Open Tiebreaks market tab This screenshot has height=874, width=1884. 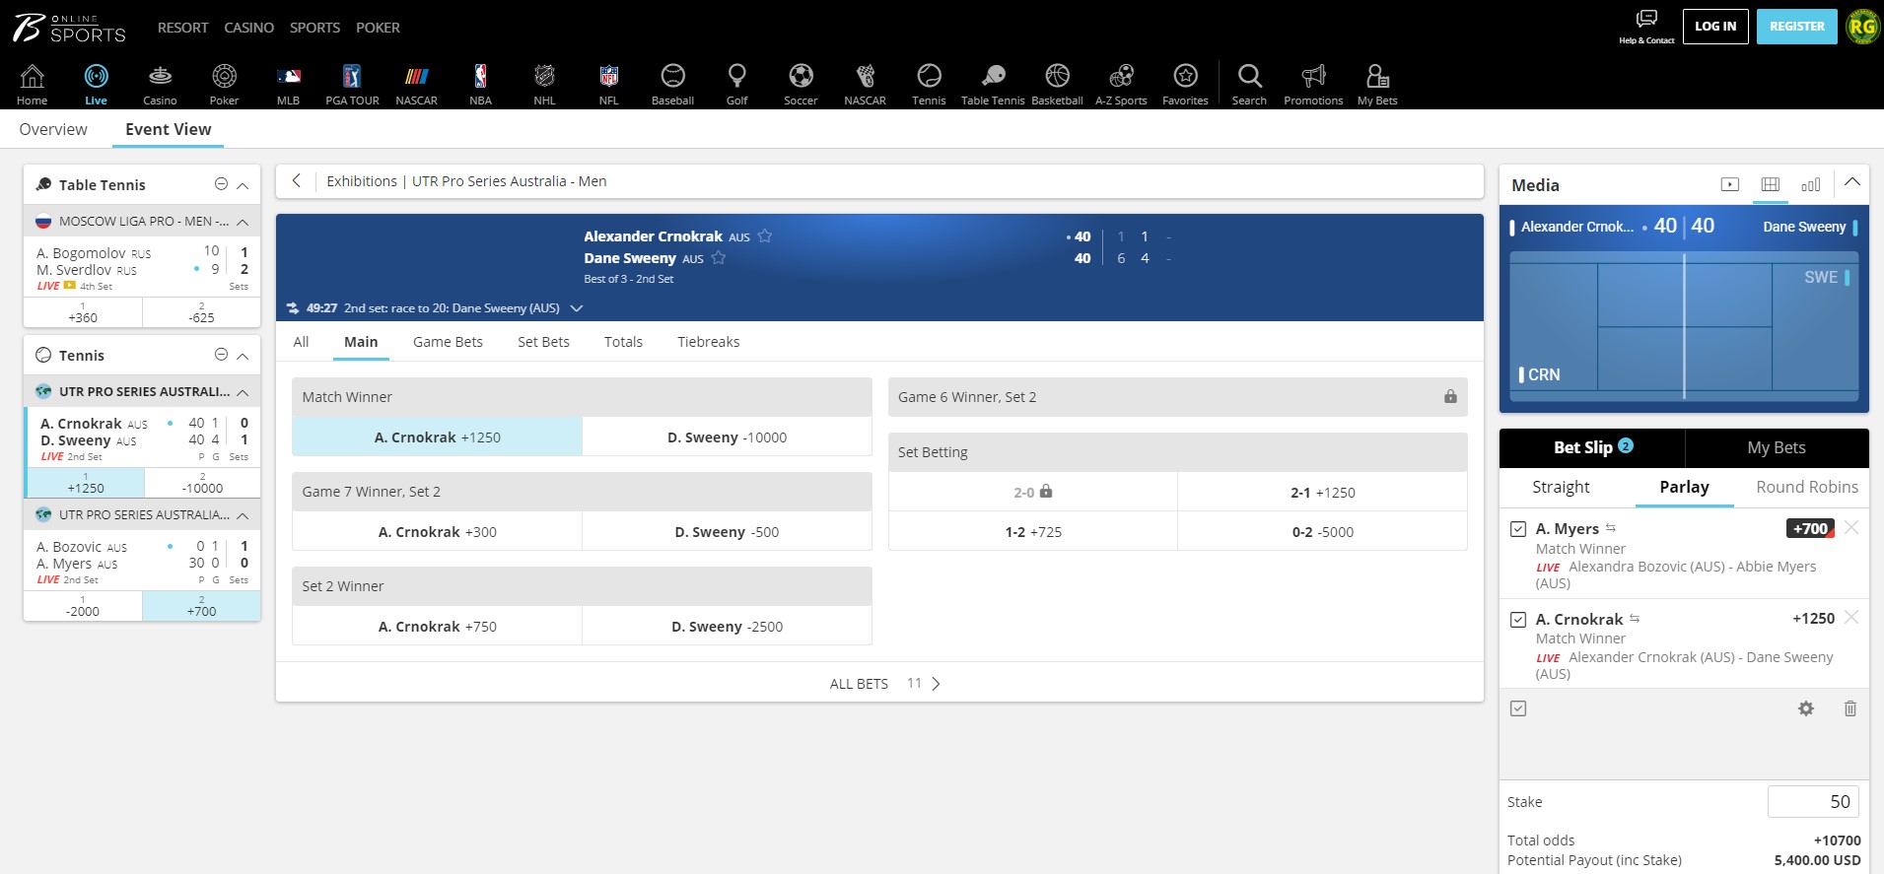click(x=708, y=342)
